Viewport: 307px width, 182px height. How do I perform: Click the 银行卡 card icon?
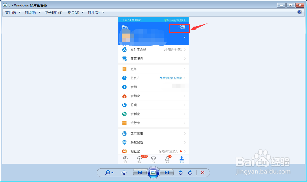pos(124,123)
